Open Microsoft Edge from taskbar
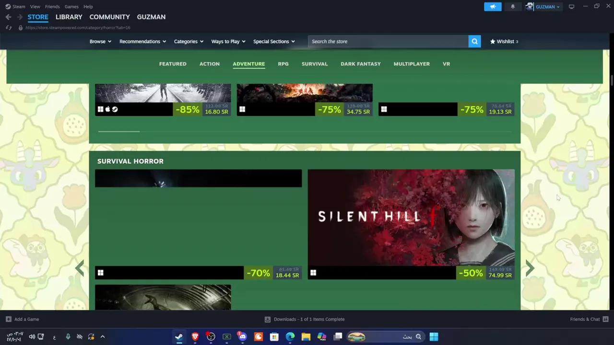This screenshot has width=614, height=345. click(x=290, y=337)
